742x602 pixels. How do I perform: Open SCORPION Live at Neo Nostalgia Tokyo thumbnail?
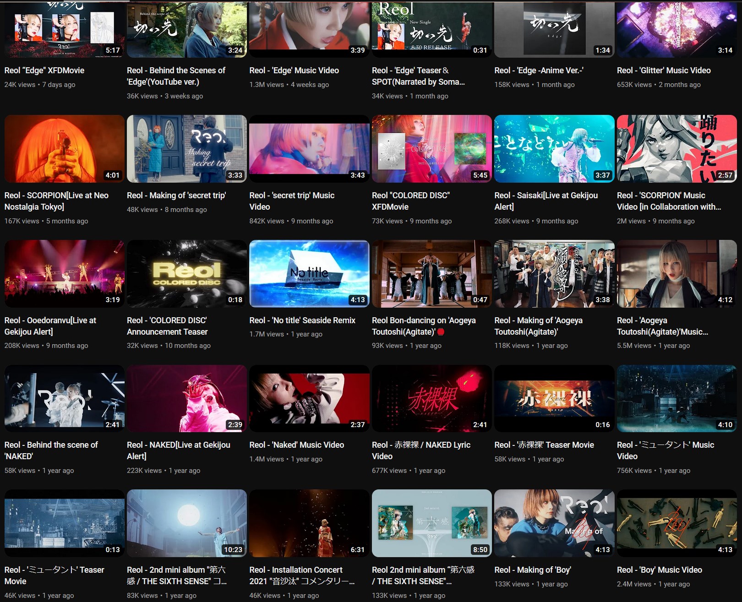[65, 149]
